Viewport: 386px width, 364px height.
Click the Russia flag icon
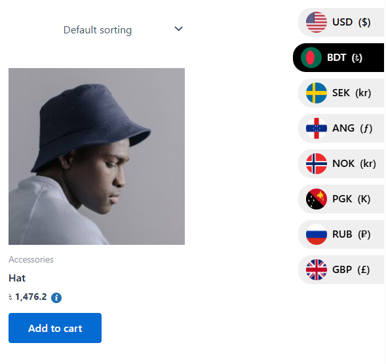[x=317, y=234]
